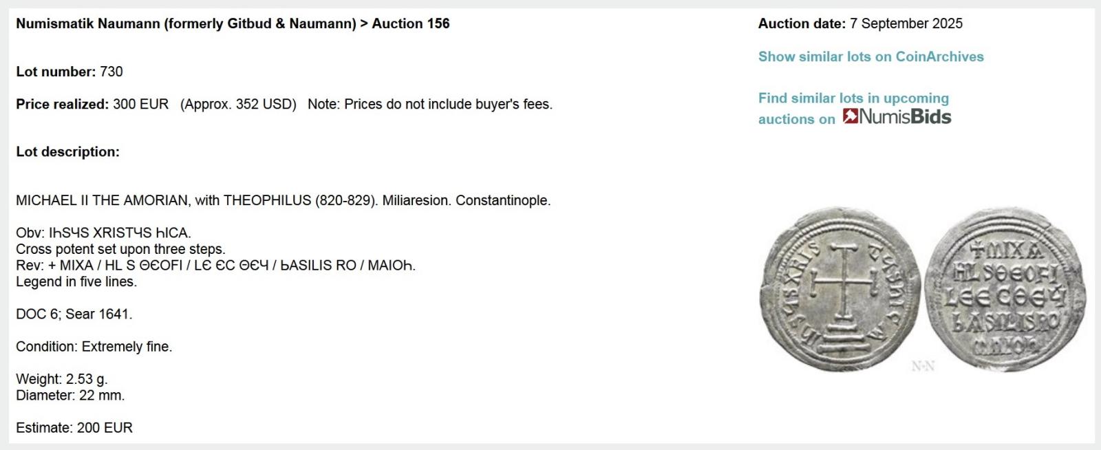The image size is (1101, 450).
Task: Click the Condition: Extremely fine text
Action: pos(94,347)
